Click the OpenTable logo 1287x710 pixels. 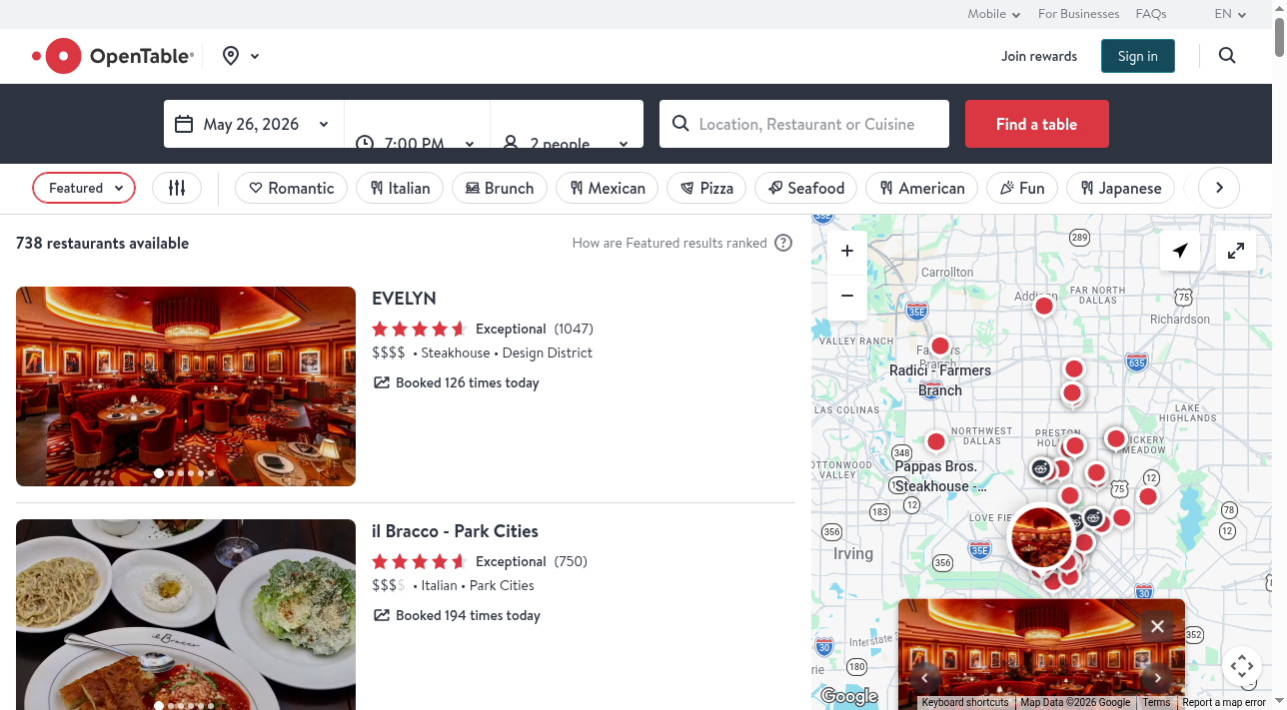112,56
